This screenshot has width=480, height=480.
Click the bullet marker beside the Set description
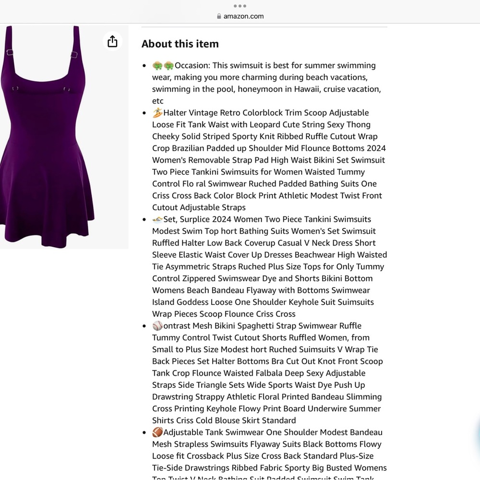(144, 220)
